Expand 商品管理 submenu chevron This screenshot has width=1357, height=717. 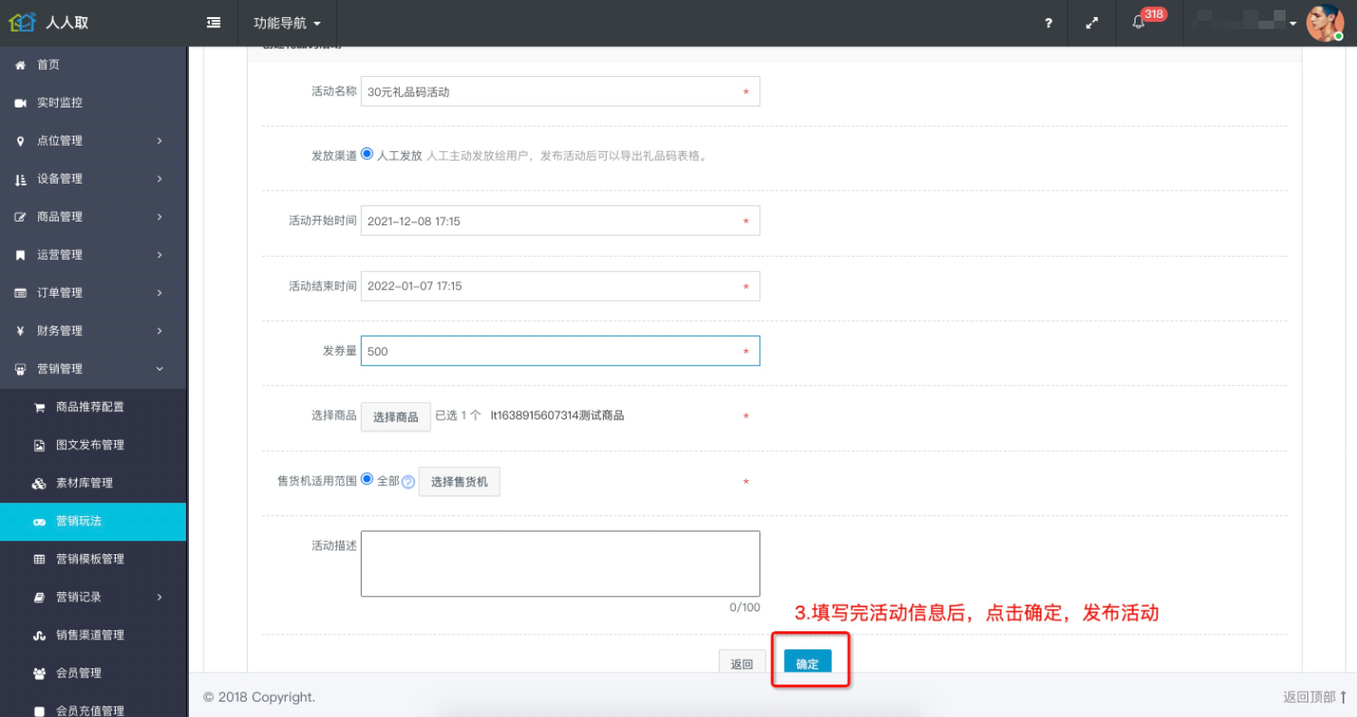point(159,217)
